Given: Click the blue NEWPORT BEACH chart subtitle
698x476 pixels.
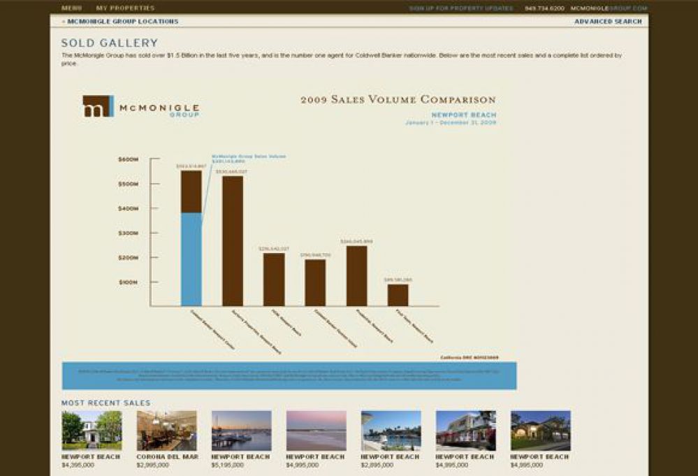Looking at the screenshot, I should click(463, 115).
